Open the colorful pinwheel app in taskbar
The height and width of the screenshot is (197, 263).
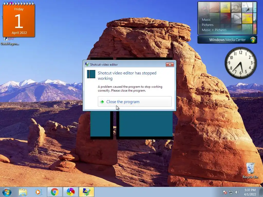[x=70, y=192]
